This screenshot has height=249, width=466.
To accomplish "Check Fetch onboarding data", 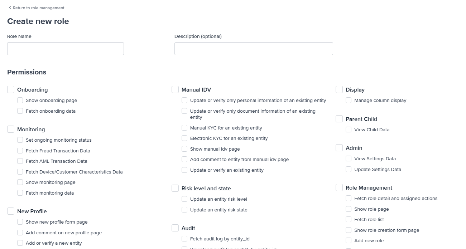I will pyautogui.click(x=20, y=111).
